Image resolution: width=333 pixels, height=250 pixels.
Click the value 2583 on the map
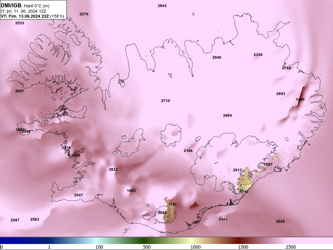point(34,219)
